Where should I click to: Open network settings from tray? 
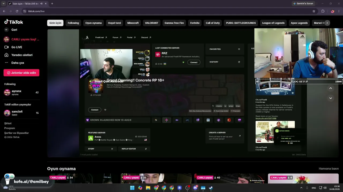pos(320,188)
